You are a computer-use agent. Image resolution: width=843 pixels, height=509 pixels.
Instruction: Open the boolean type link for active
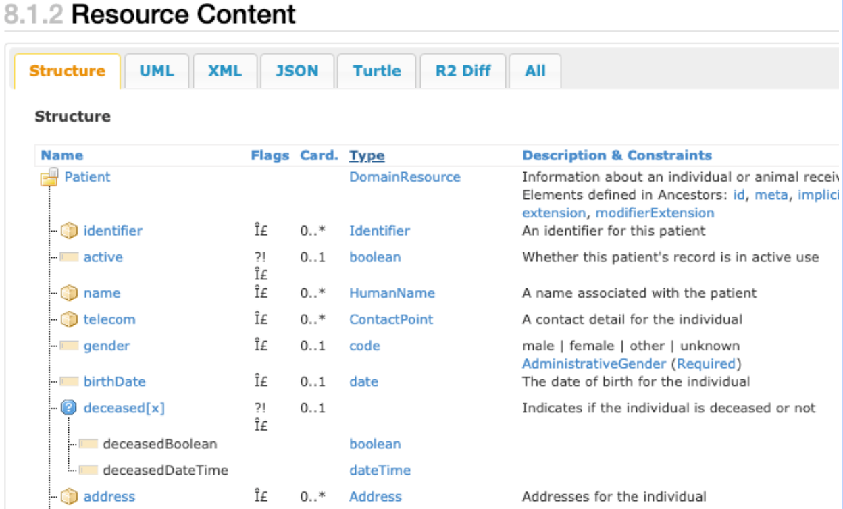pos(375,257)
